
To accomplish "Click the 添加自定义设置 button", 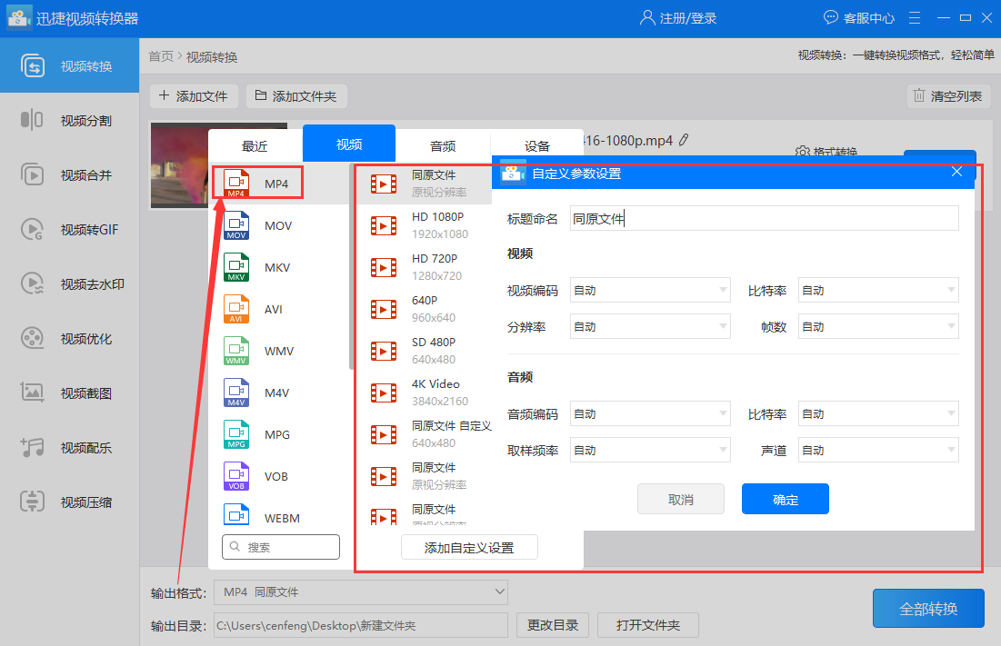I will point(469,548).
